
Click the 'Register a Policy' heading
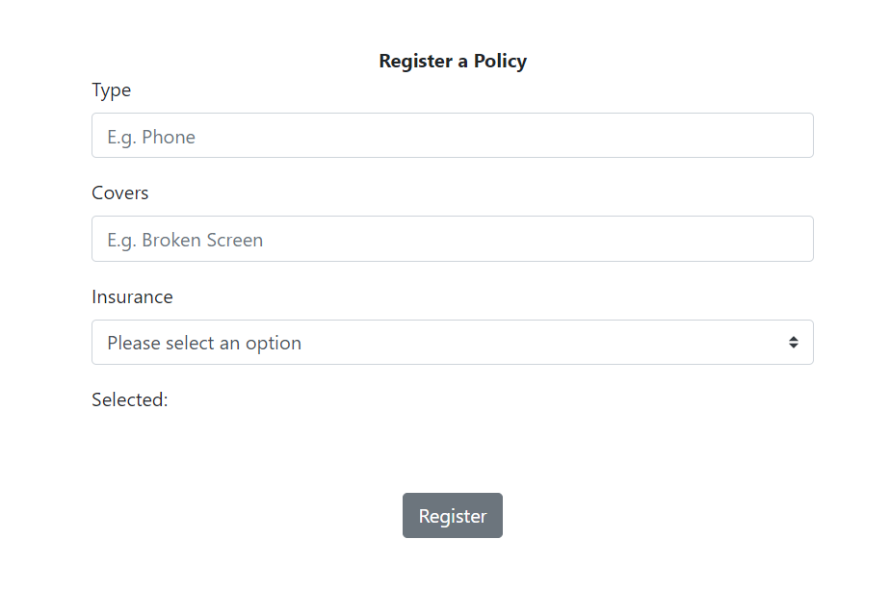tap(453, 61)
